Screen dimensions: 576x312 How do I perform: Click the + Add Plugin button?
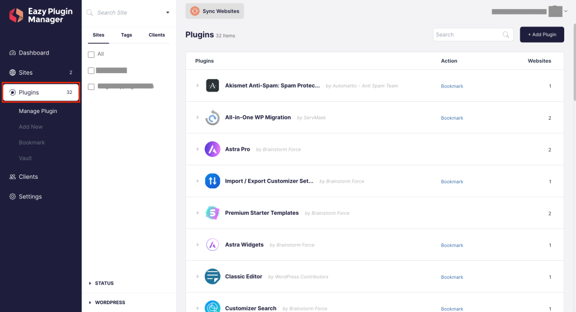[542, 34]
